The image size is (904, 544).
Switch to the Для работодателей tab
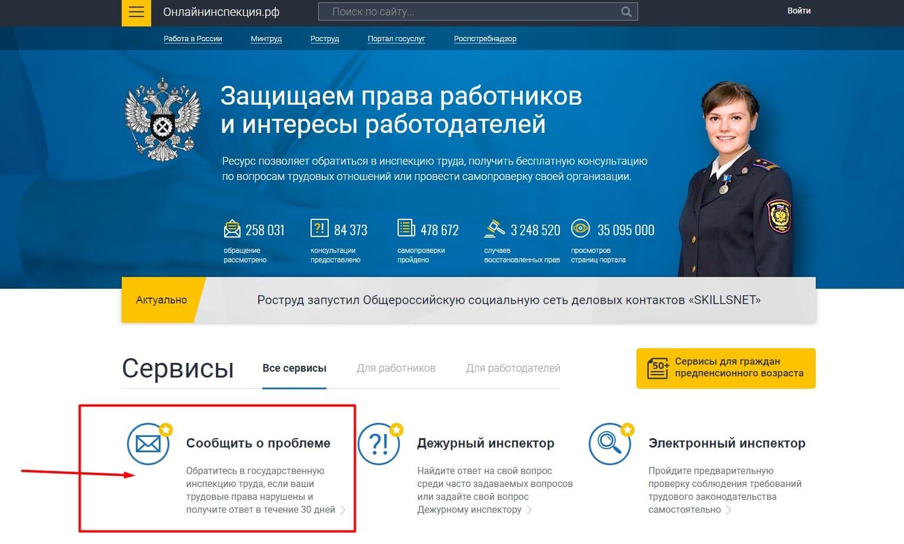[x=513, y=368]
